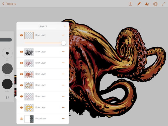The width and height of the screenshot is (168, 126).
Task: Tap the concentric circles icon in top bar
Action: click(155, 4)
